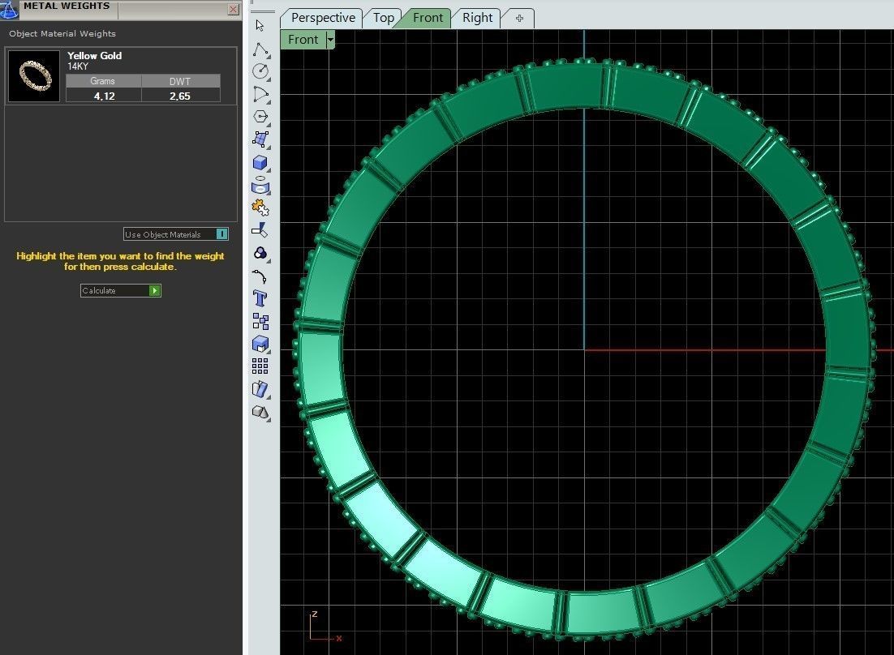Open the rectangular array tool
Image resolution: width=894 pixels, height=655 pixels.
[260, 366]
